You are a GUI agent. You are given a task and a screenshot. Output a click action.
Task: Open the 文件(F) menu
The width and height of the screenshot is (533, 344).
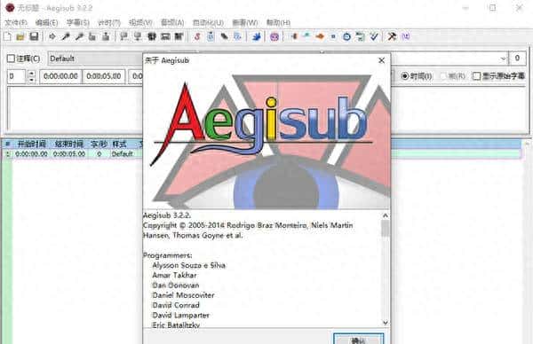[x=16, y=23]
